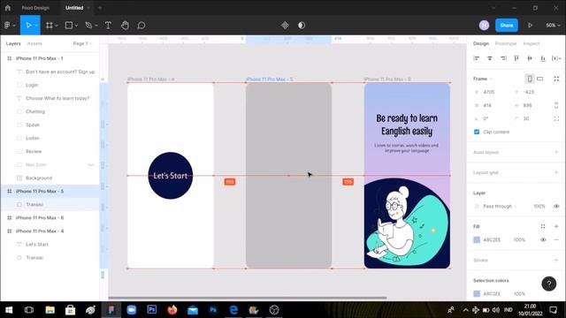
Task: Click the corner radius field 30
Action: click(x=530, y=118)
